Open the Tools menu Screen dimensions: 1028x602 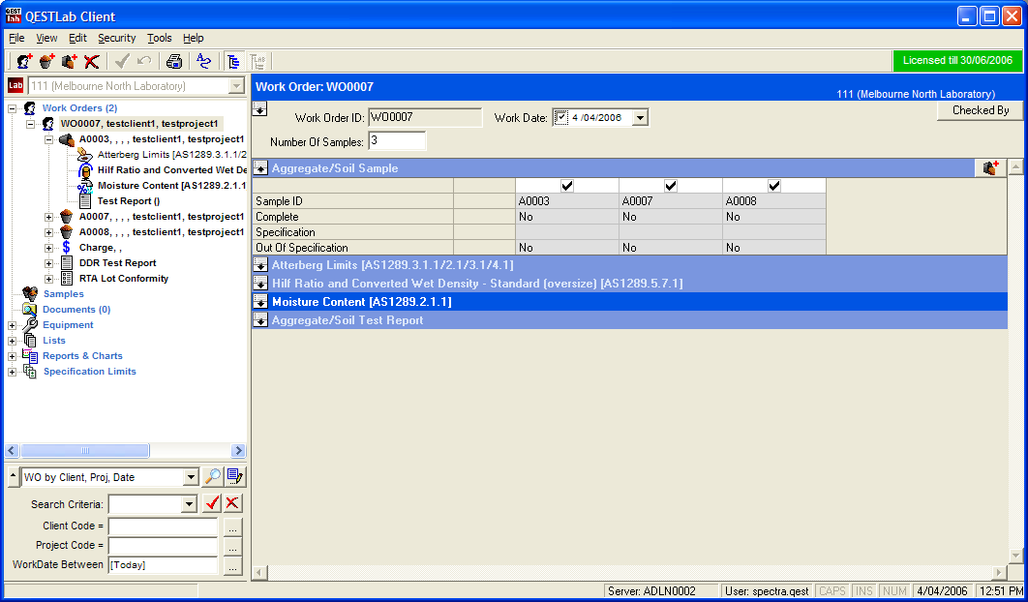click(159, 38)
